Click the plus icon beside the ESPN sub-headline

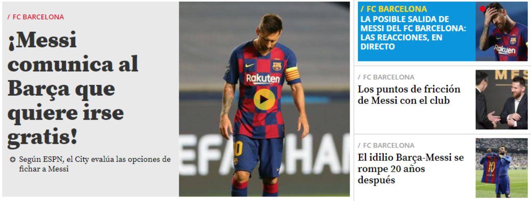13,160
